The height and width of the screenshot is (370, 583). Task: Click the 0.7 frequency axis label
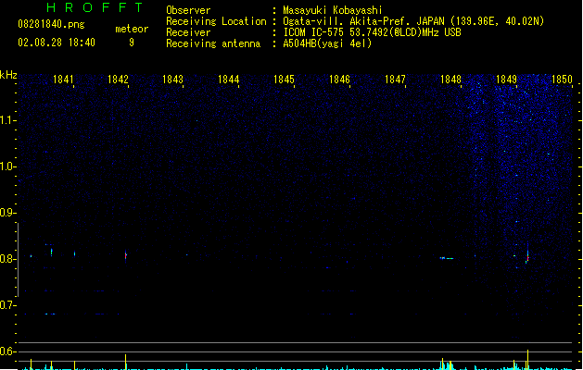click(7, 305)
